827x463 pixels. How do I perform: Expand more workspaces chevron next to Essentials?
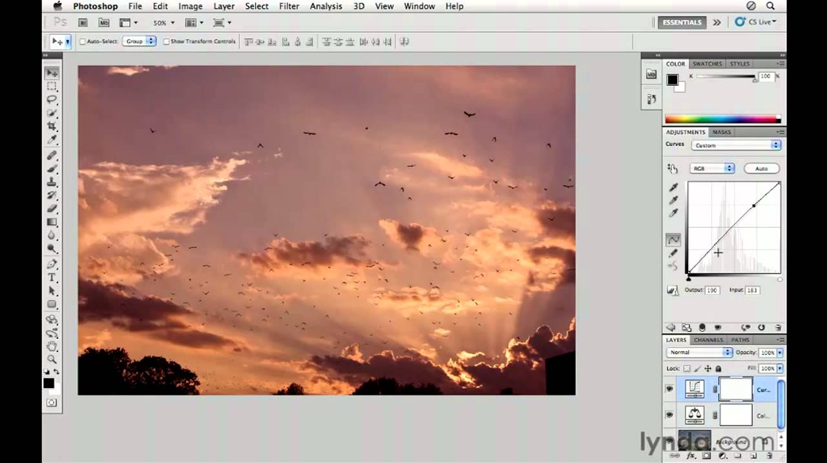717,23
